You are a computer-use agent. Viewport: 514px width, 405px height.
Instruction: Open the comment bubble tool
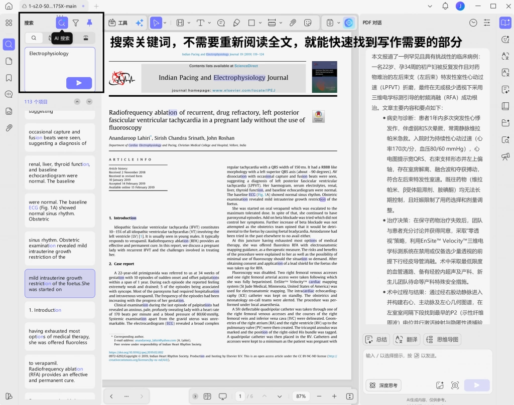pyautogui.click(x=221, y=23)
